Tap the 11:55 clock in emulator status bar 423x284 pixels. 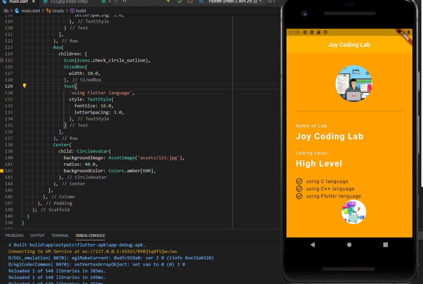pyautogui.click(x=294, y=32)
